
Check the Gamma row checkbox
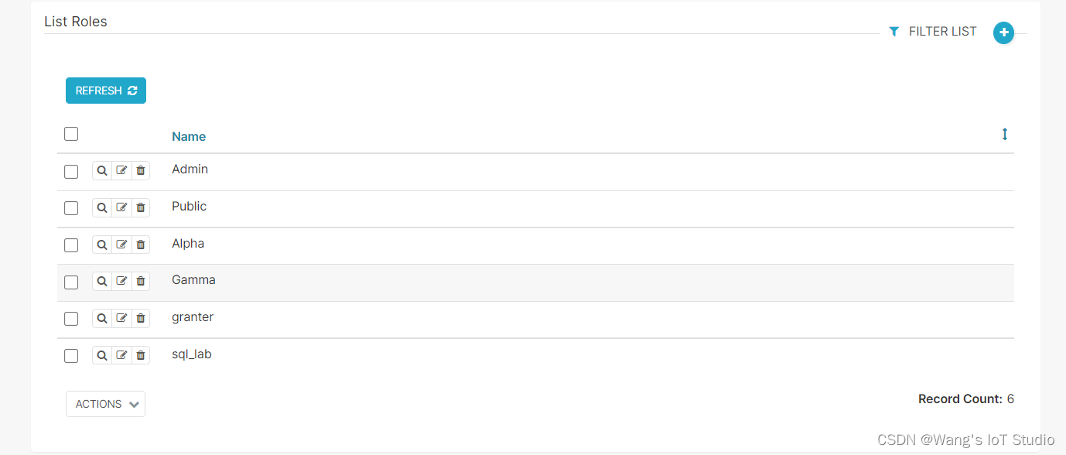coord(70,282)
